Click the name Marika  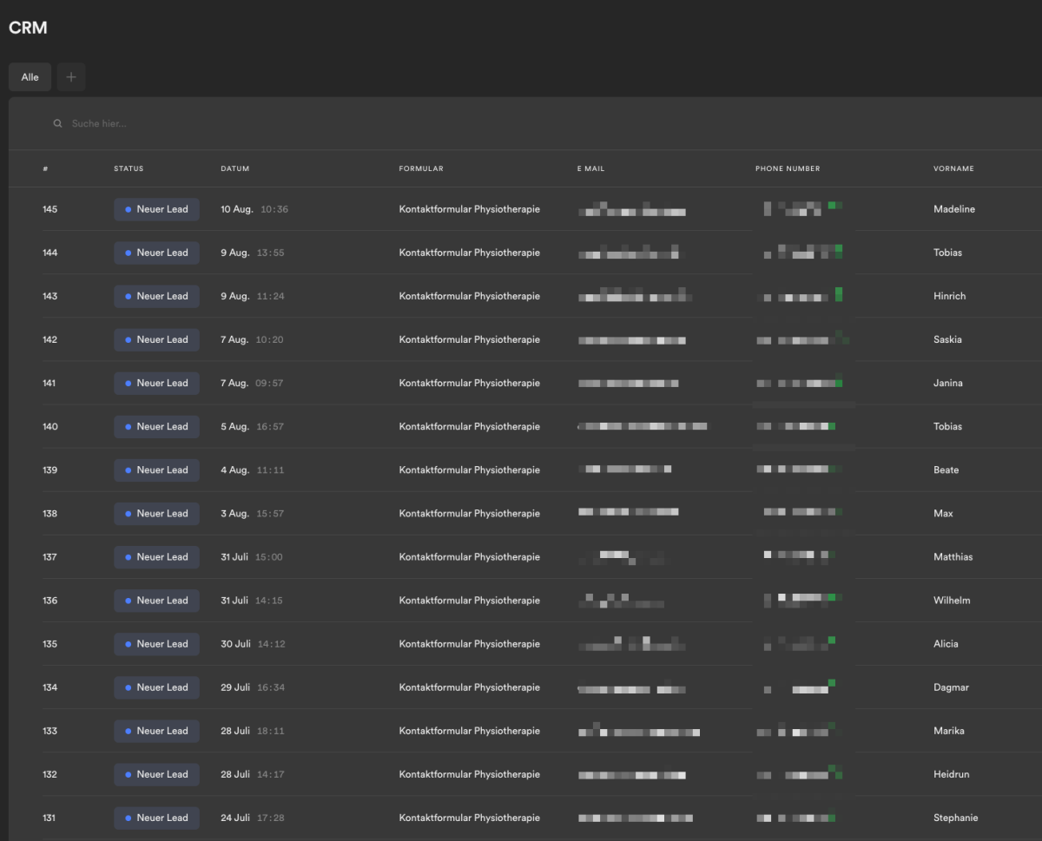point(949,730)
